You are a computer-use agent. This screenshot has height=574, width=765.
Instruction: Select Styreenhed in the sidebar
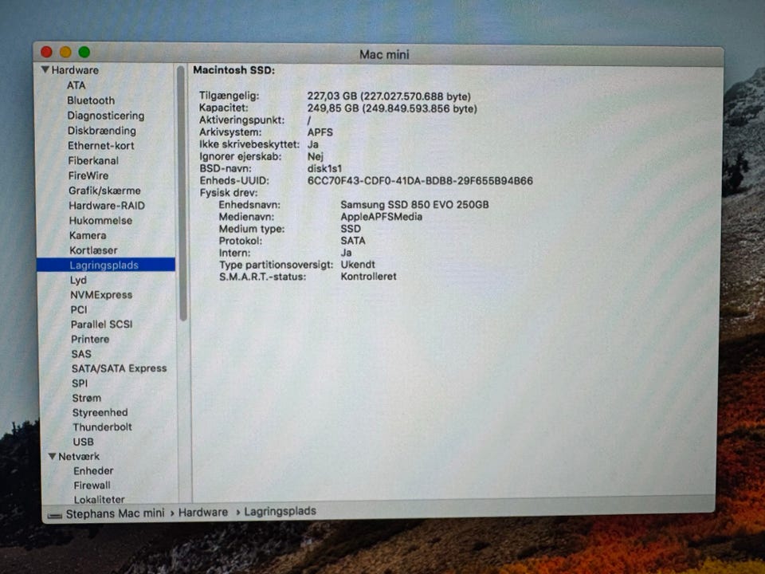click(100, 412)
